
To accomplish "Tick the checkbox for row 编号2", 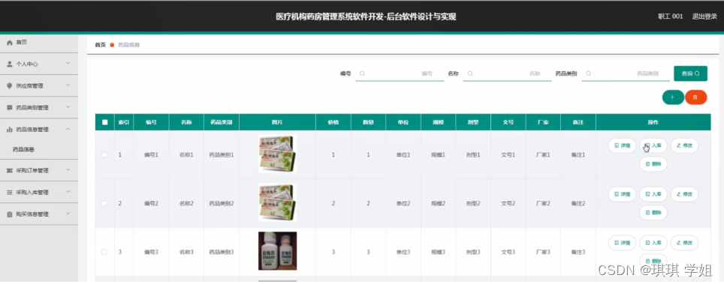I will tap(104, 203).
